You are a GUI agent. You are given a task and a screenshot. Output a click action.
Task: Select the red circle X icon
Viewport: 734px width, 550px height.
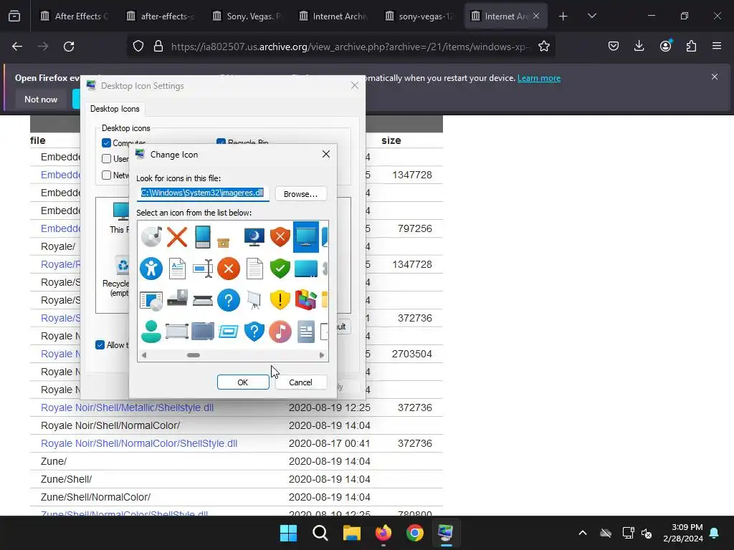[229, 269]
